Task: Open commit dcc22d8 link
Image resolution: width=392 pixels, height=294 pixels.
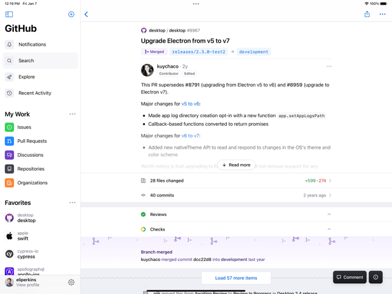Action: (x=202, y=259)
